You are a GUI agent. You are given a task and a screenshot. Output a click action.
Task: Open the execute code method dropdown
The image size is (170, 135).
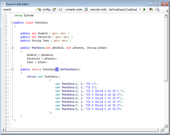[140, 9]
